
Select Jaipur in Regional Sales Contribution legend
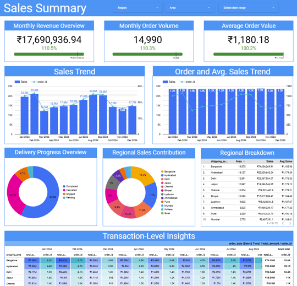pos(166,183)
